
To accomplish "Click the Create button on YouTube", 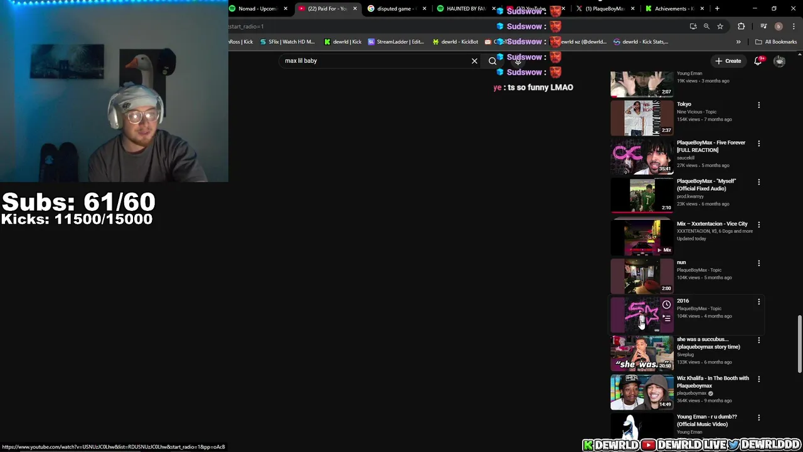I will tap(728, 61).
